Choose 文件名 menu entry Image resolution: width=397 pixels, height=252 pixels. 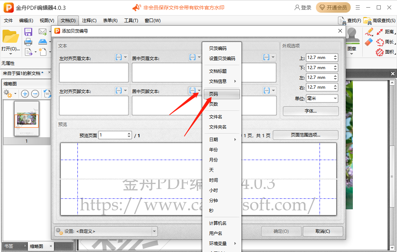pos(222,117)
